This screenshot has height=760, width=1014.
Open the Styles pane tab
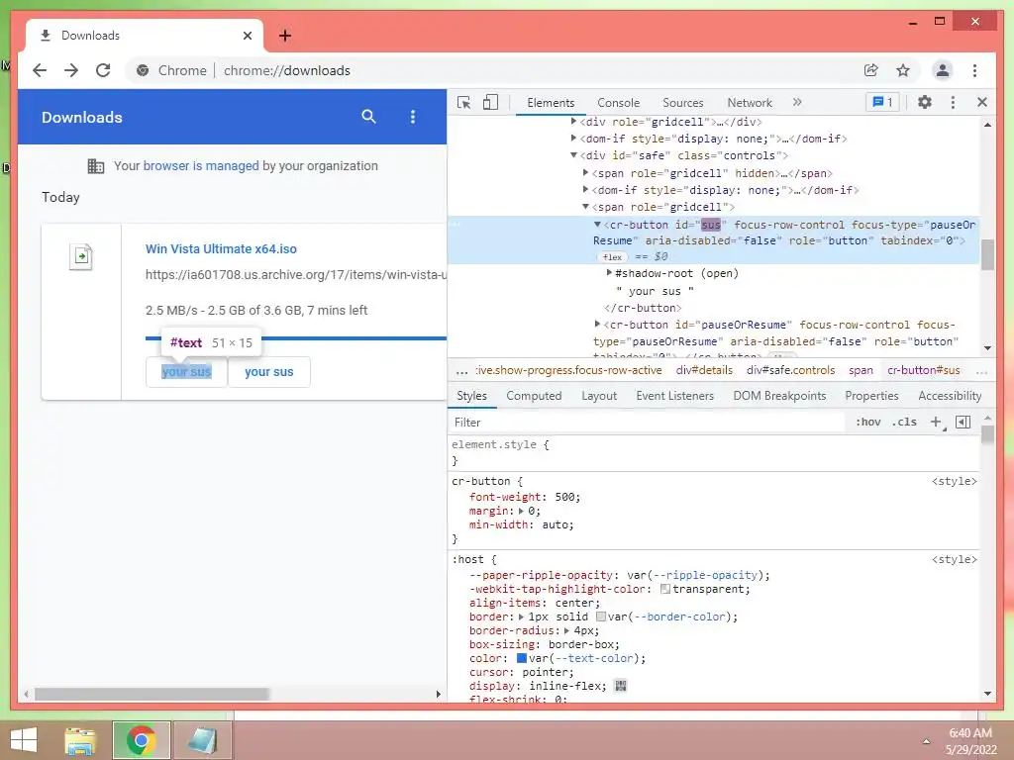pos(471,396)
